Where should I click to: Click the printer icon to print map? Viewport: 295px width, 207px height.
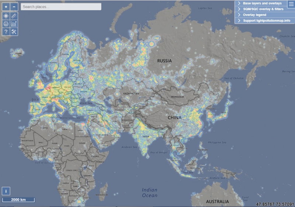pos(6,24)
